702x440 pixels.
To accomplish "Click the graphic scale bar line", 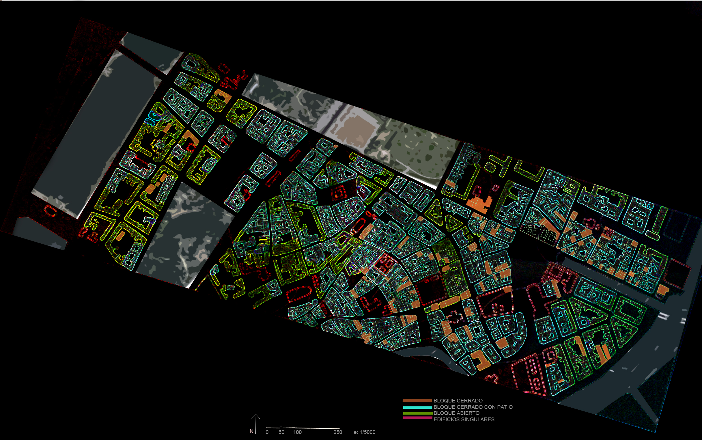I will click(303, 428).
